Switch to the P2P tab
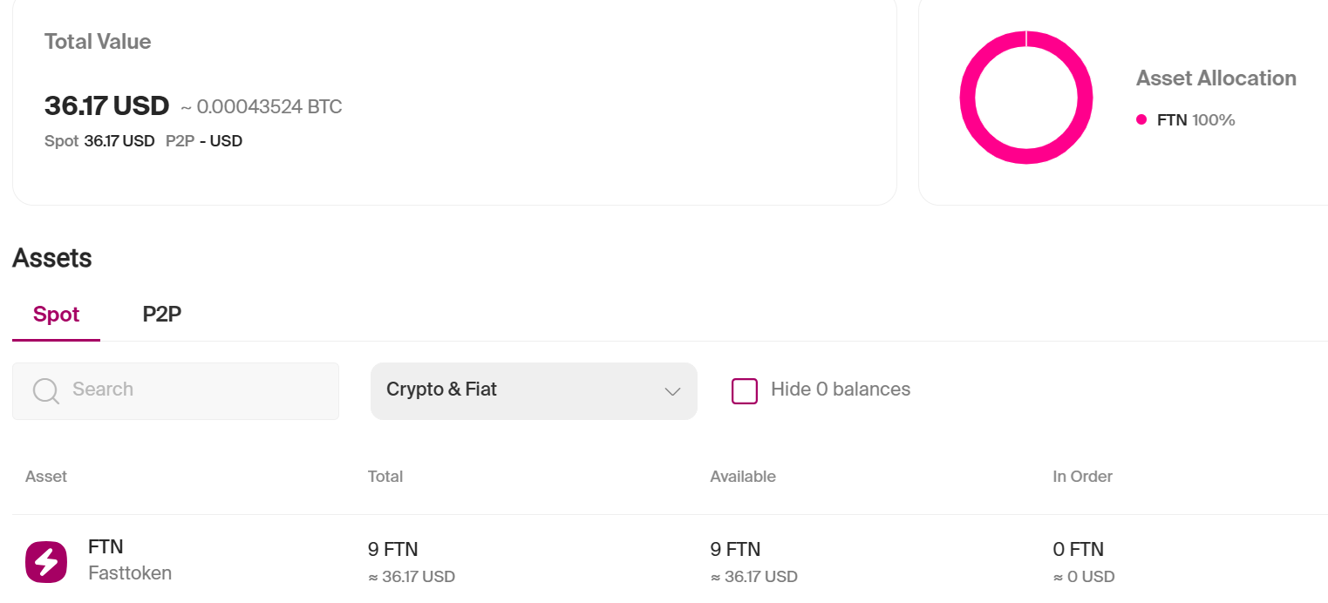Viewport: 1328px width, 603px height. point(162,315)
